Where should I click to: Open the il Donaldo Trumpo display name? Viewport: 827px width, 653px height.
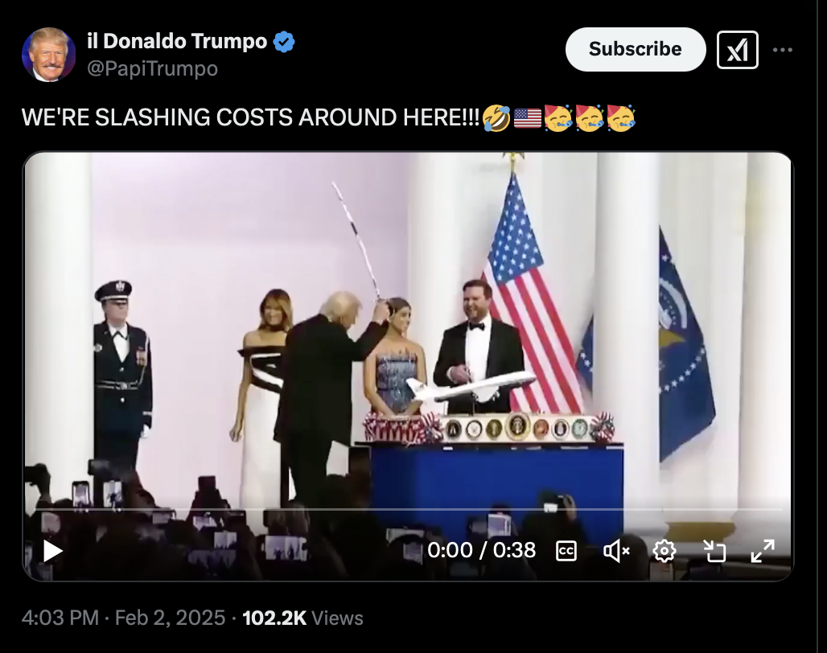[177, 41]
